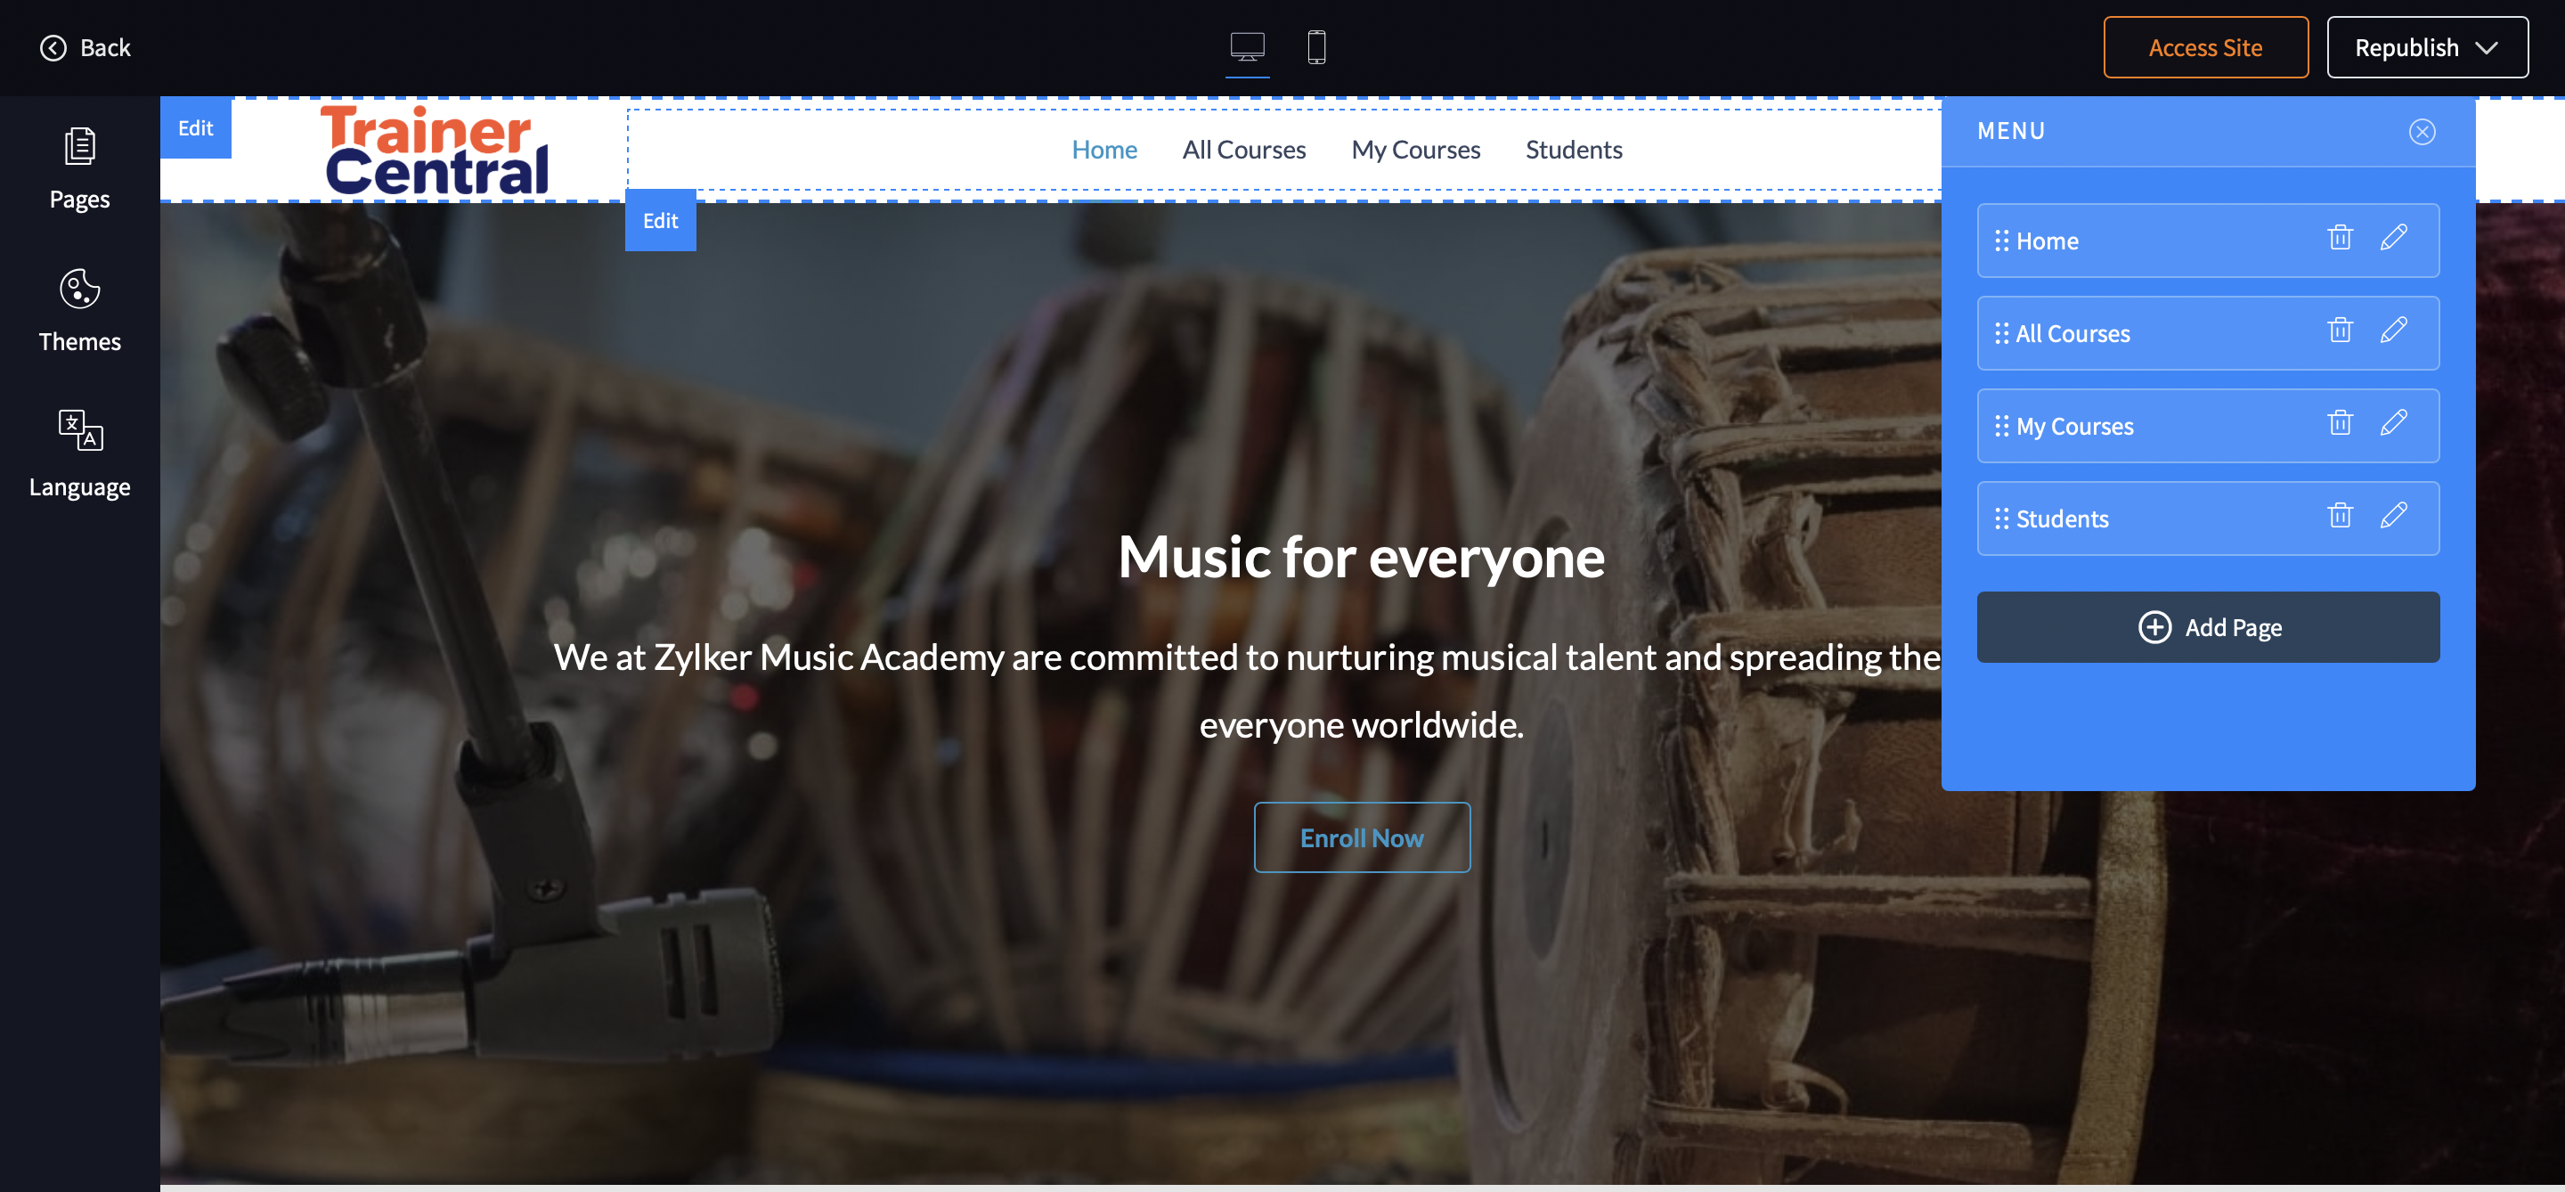Go Back using the top-left arrow

[85, 47]
